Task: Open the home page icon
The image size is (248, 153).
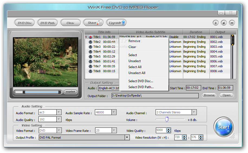Action: click(224, 23)
